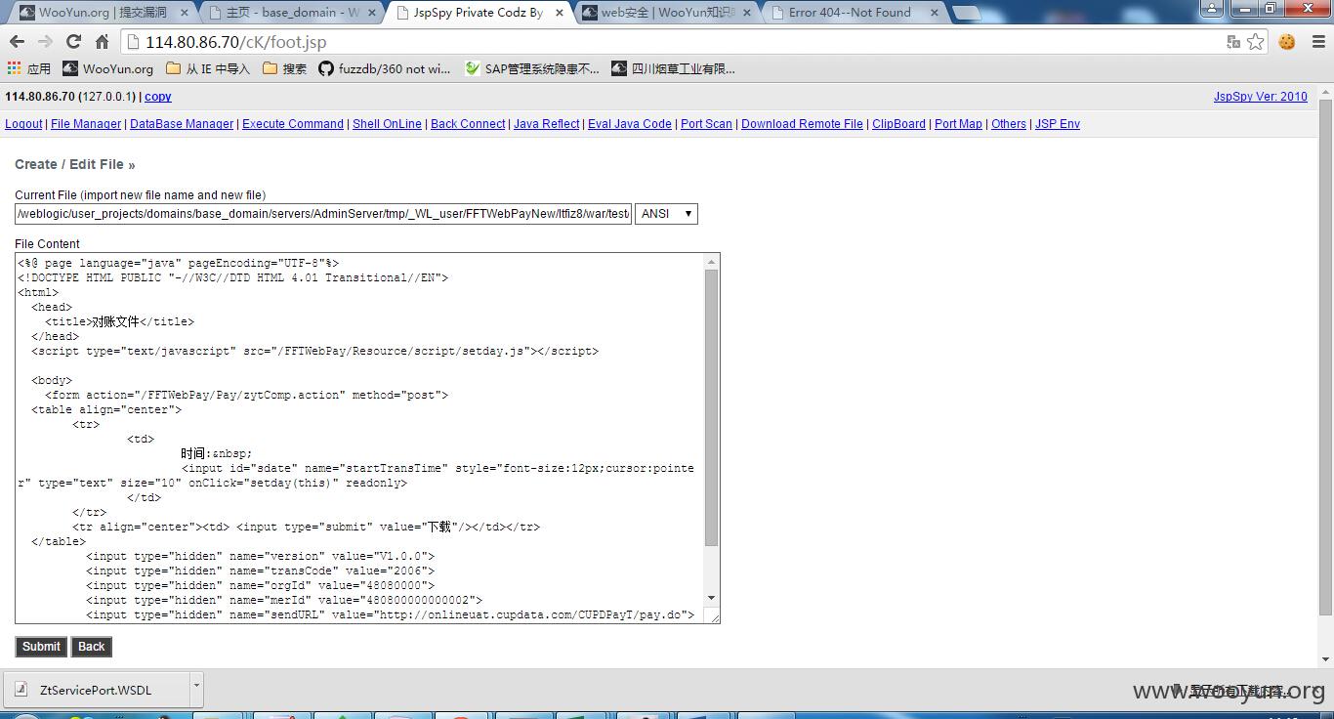Viewport: 1334px width, 719px height.
Task: Open the Eval Java Code link
Action: (x=630, y=124)
